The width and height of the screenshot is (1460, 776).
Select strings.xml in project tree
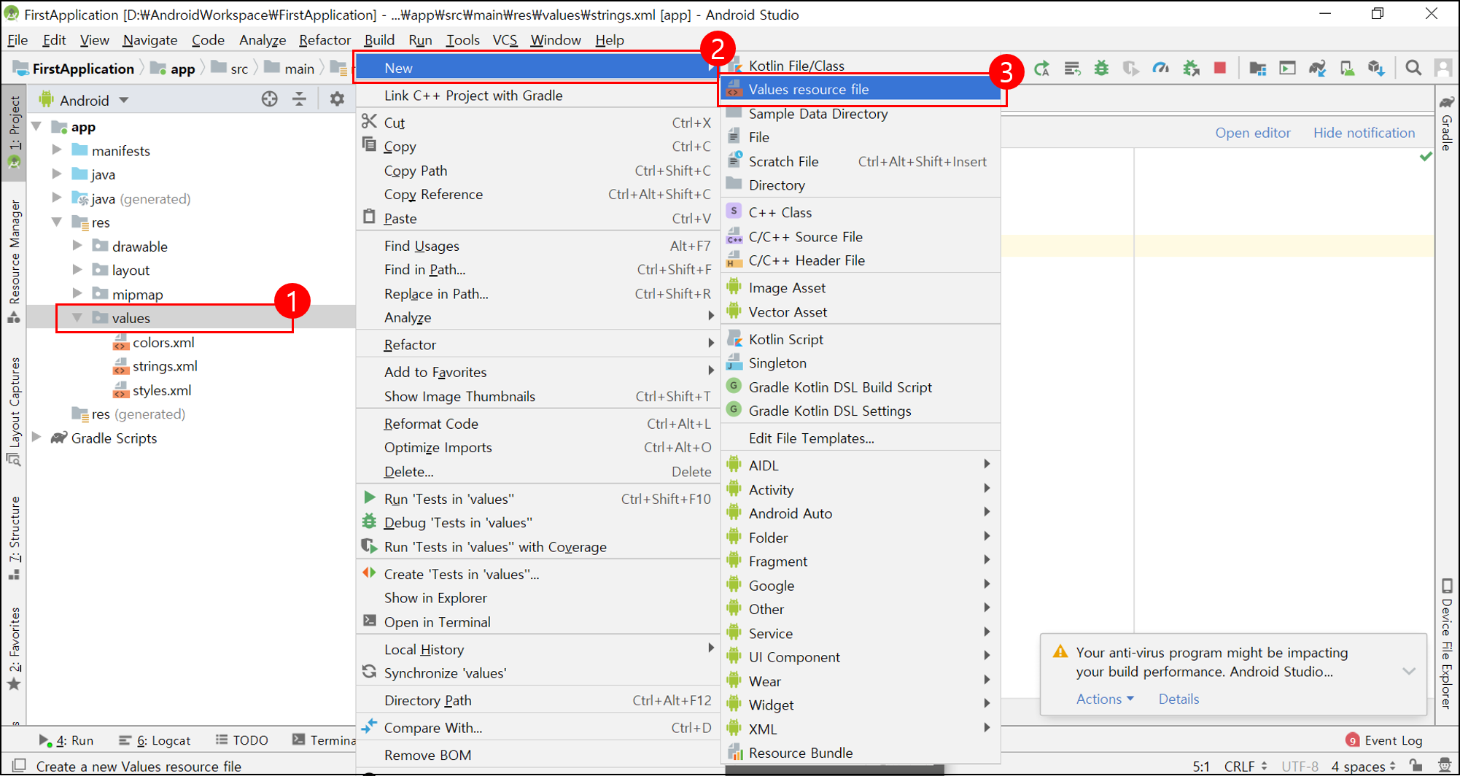tap(165, 366)
